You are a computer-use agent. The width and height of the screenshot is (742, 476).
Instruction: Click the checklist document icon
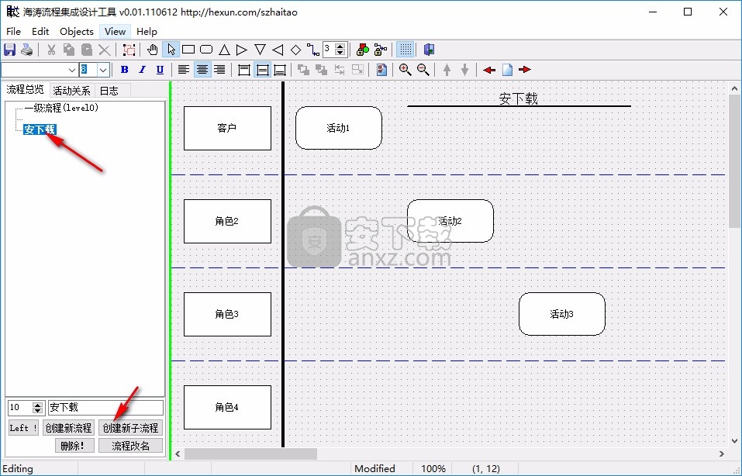(x=381, y=70)
